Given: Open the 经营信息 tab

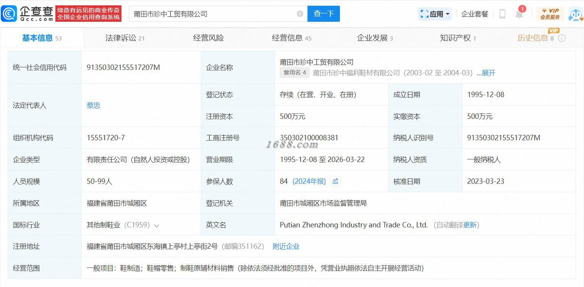Looking at the screenshot, I should coord(291,38).
